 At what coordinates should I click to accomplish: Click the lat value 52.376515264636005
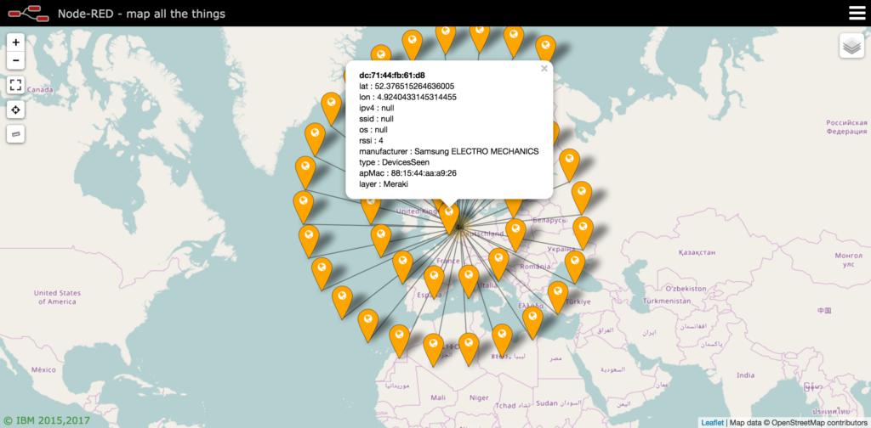(x=415, y=86)
